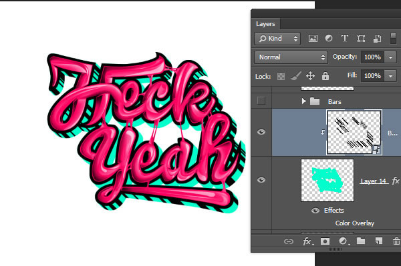Create a new layer icon
Viewport: 401px width, 266px height.
click(x=379, y=241)
